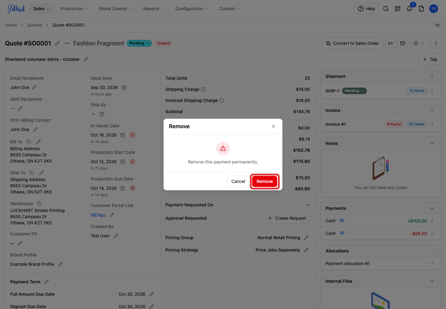The image size is (446, 309).
Task: Open Invoice #1 options menu
Action: coord(432,124)
